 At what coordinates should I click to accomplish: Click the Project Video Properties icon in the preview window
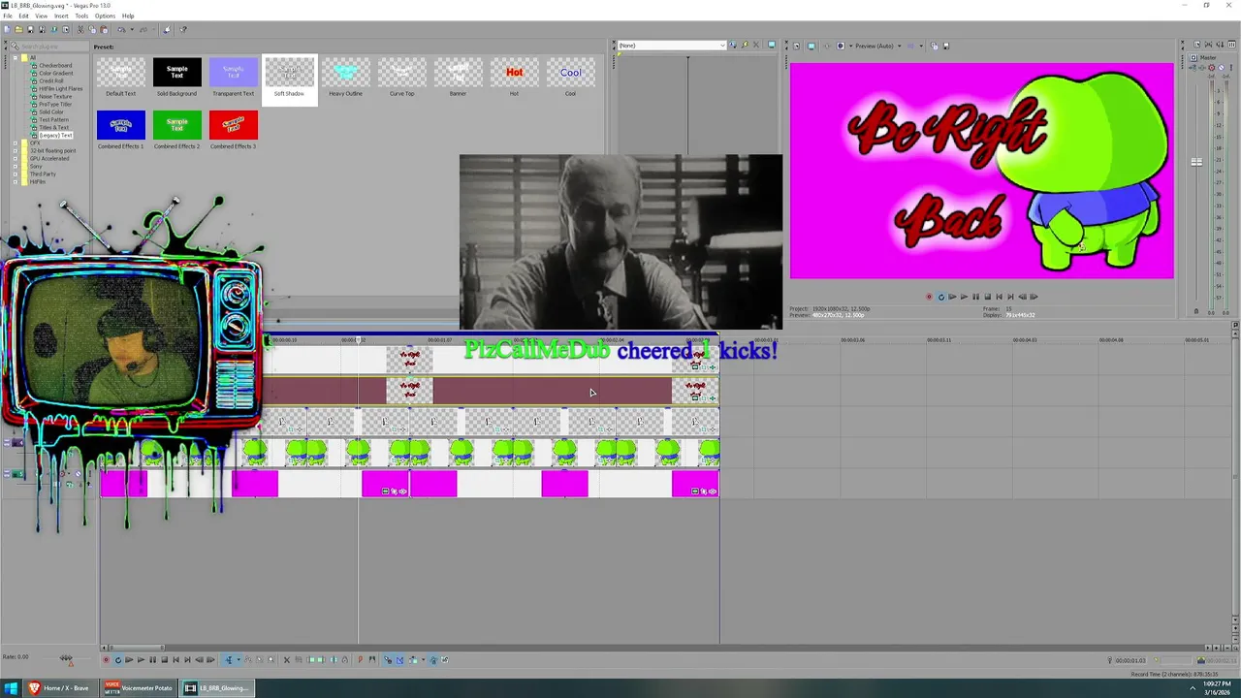point(796,46)
